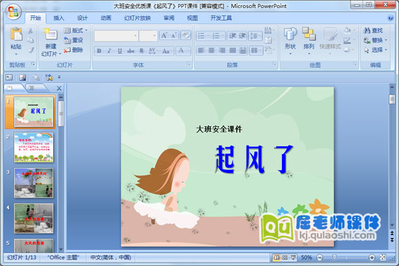Toggle Underline formatting
This screenshot has height=266, width=399.
pos(120,51)
